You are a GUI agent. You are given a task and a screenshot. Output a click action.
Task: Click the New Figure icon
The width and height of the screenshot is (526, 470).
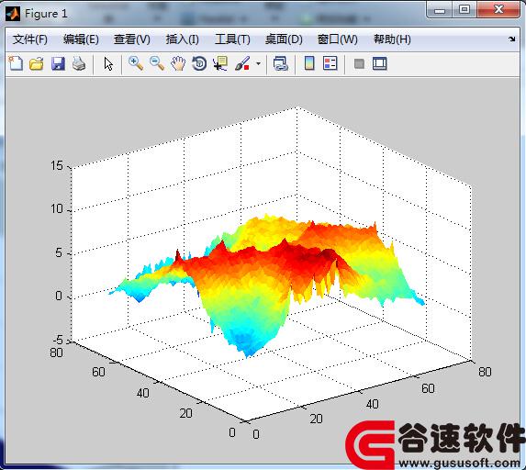pos(16,63)
